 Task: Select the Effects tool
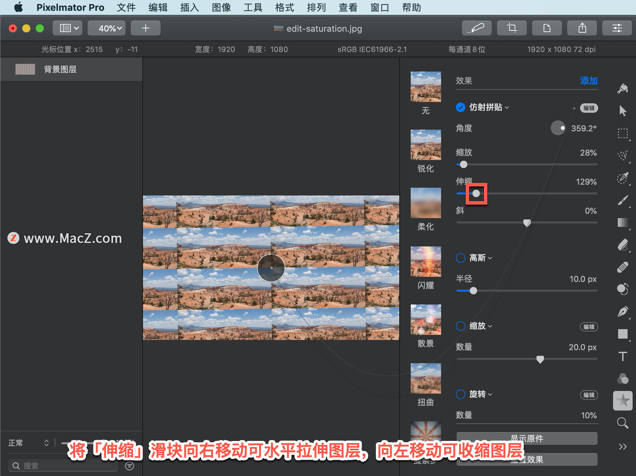[623, 401]
